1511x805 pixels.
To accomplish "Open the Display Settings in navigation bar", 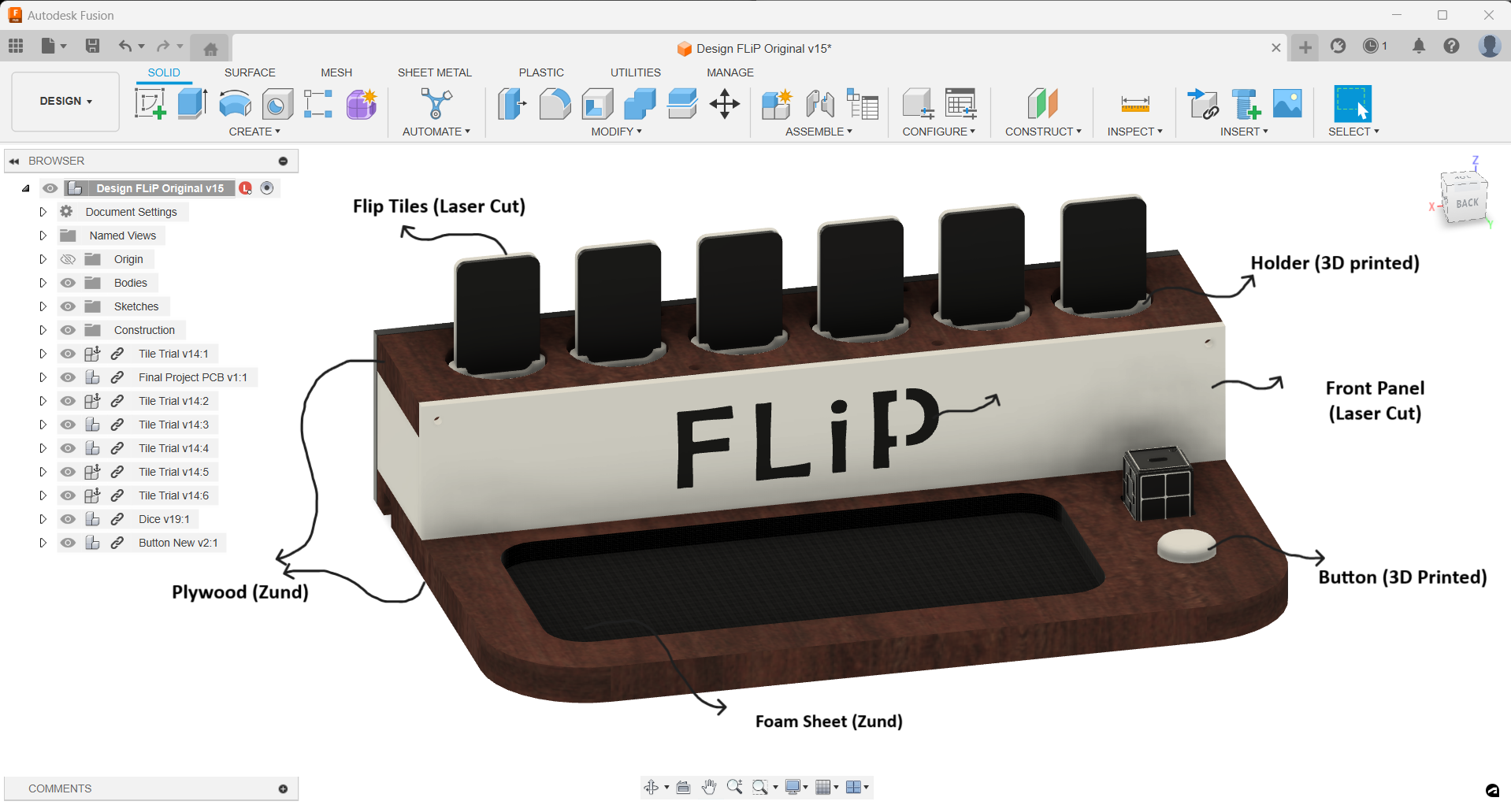I will point(796,787).
